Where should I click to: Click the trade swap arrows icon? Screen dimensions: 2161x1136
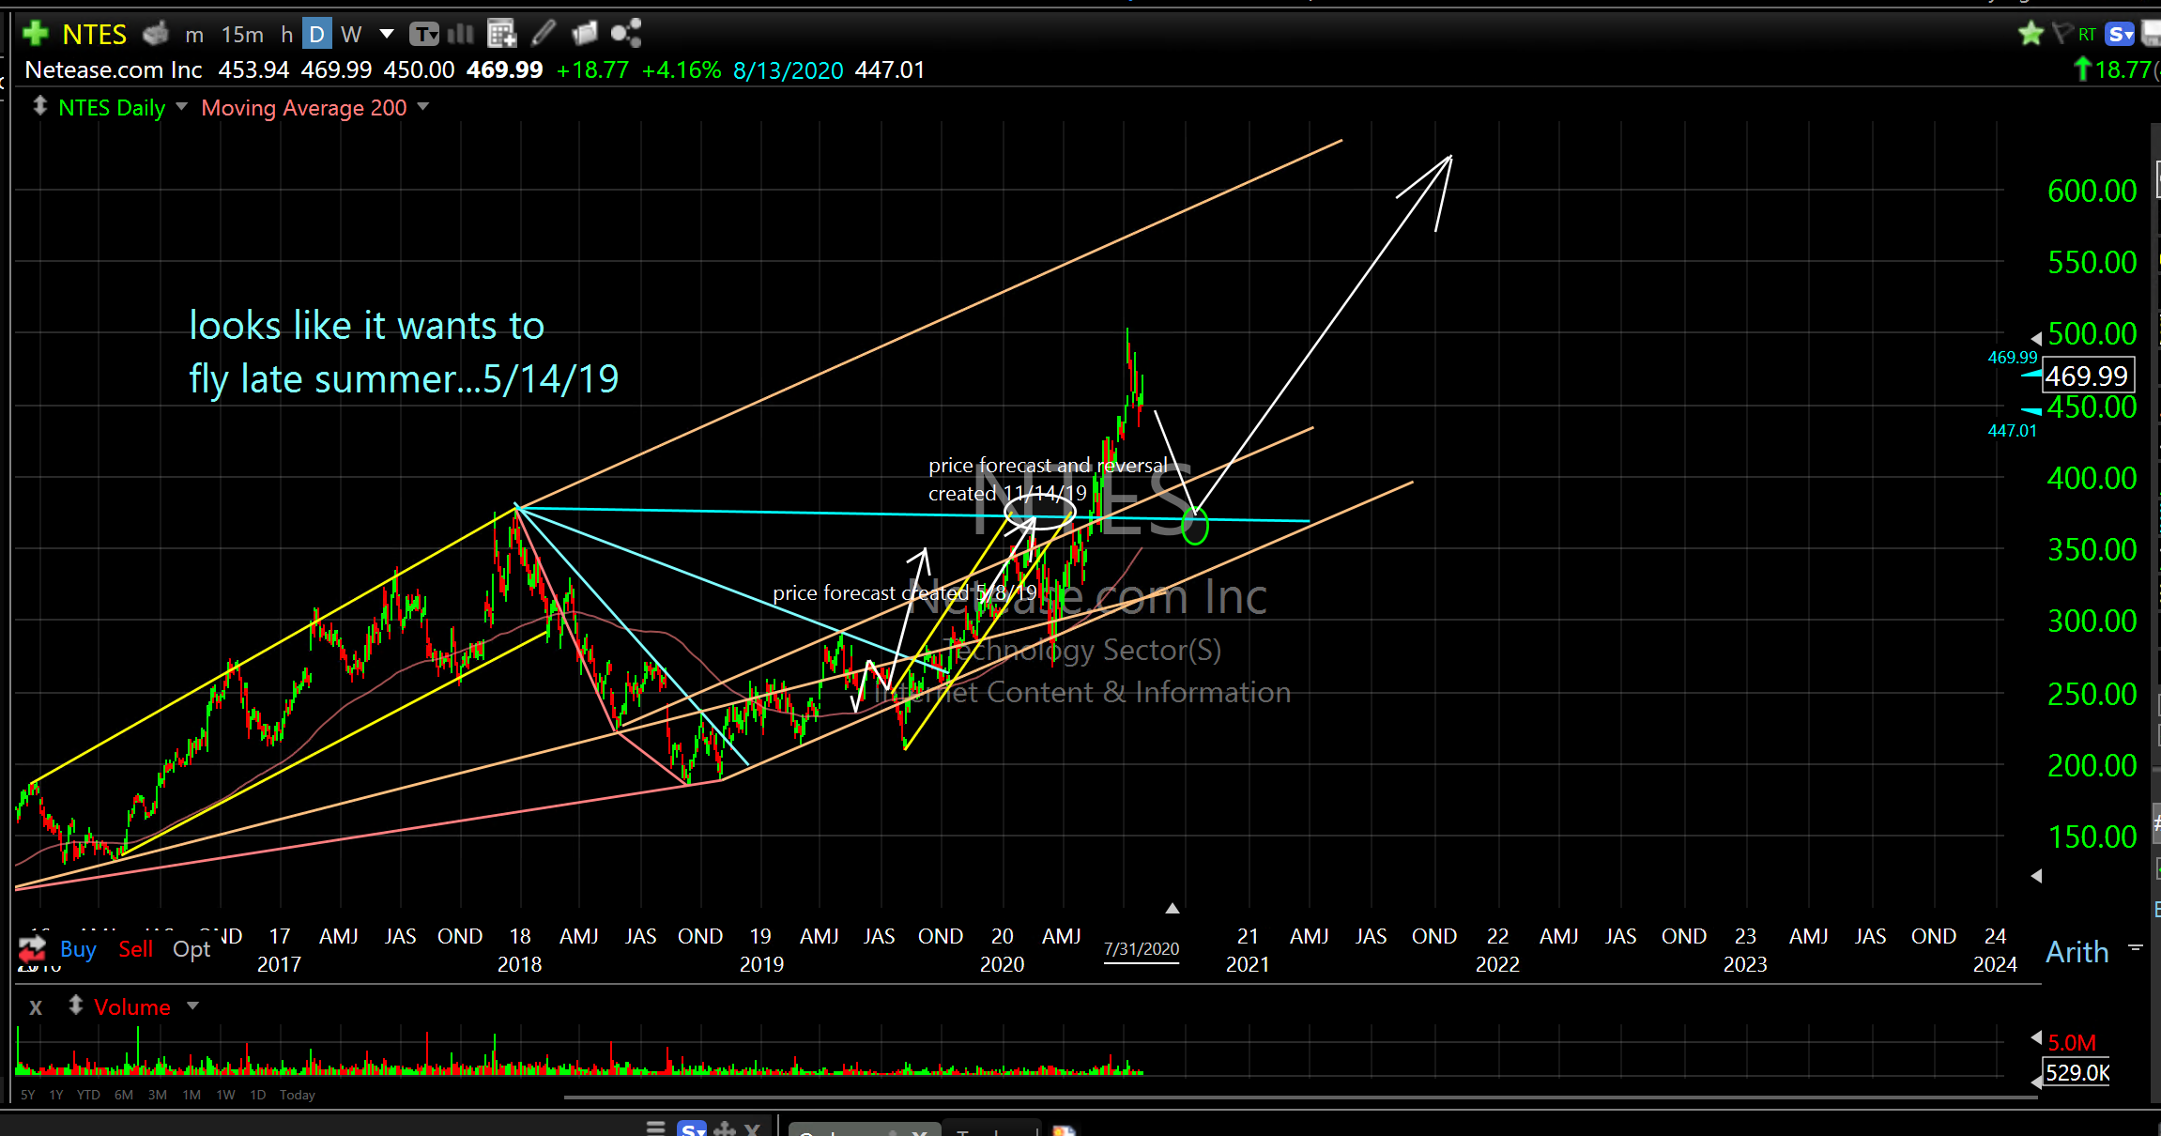(x=32, y=948)
